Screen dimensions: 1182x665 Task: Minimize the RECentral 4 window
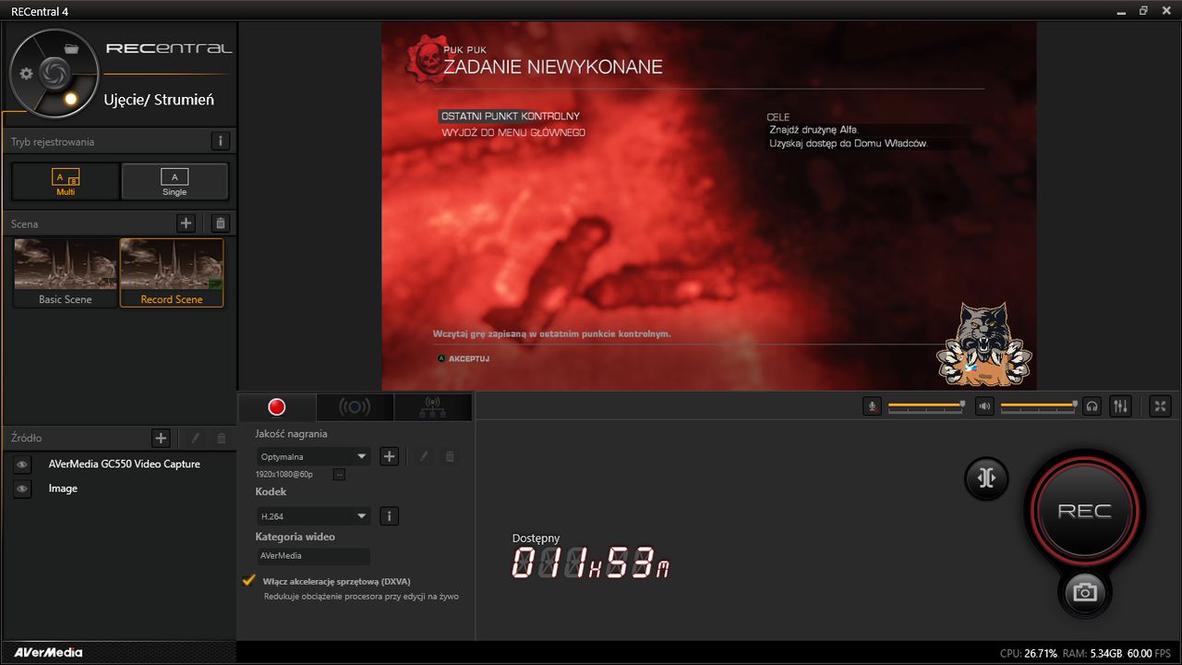pos(1120,11)
